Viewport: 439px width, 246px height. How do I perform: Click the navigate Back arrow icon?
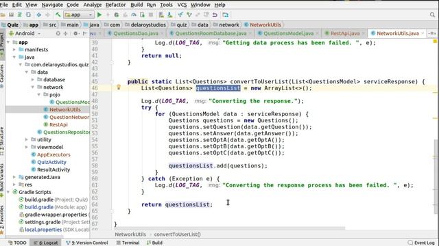click(x=39, y=15)
